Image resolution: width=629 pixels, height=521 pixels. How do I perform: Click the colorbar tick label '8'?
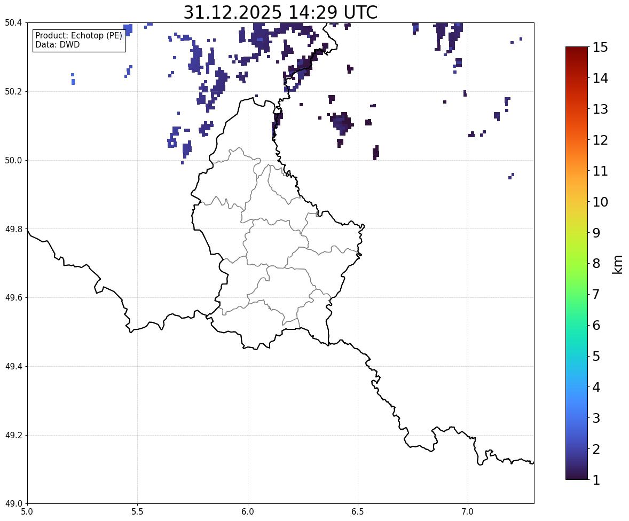pos(596,264)
